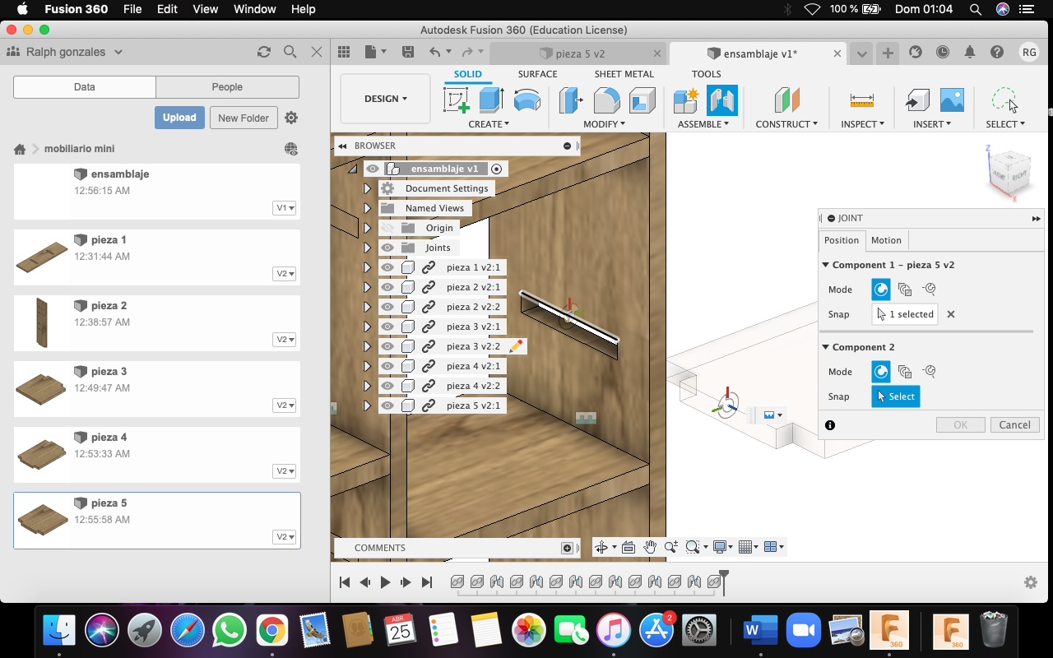Switch to the SURFACE tab

(537, 74)
